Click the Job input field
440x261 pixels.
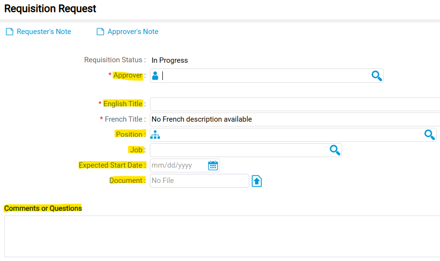tap(239, 150)
